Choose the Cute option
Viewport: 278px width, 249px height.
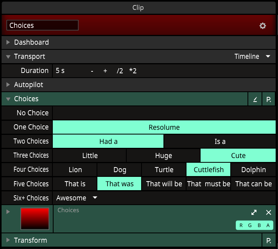click(238, 155)
